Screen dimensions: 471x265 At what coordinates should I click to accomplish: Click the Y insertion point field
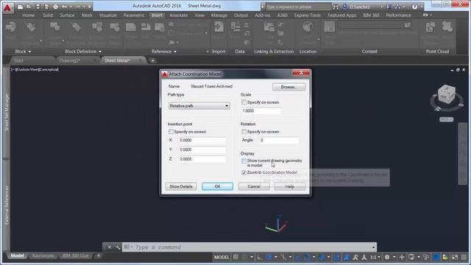pyautogui.click(x=202, y=149)
